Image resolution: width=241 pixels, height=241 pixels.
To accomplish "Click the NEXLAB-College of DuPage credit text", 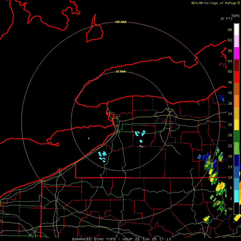I will click(214, 3).
